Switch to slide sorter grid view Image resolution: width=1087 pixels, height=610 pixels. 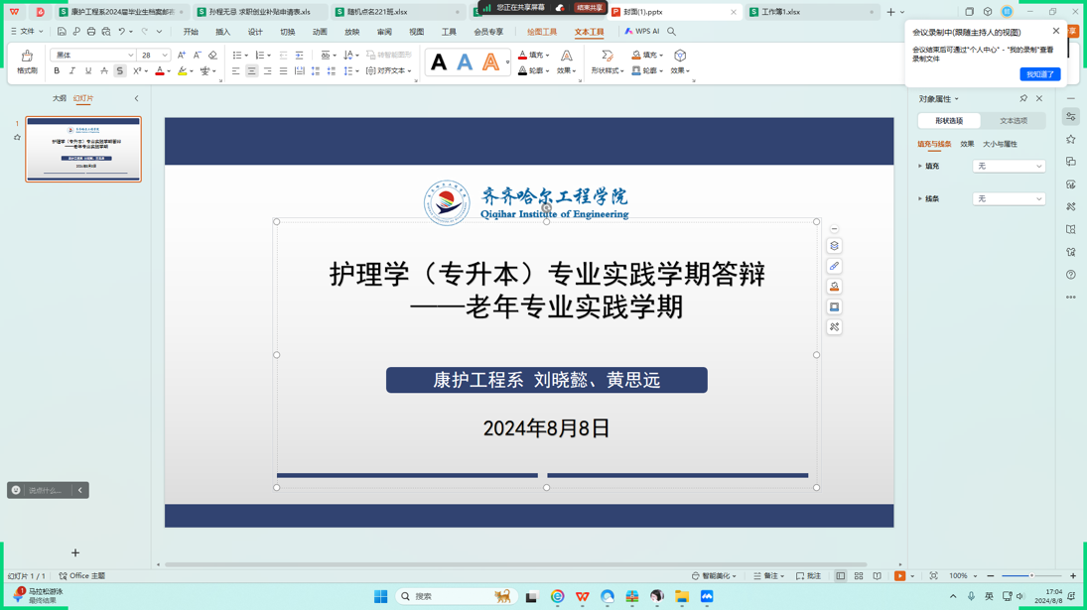[x=859, y=576]
